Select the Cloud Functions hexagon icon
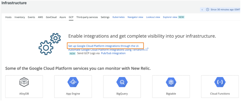241x101 pixels. click(x=220, y=82)
